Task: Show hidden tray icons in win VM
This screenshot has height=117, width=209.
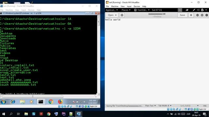Action: [70, 102]
